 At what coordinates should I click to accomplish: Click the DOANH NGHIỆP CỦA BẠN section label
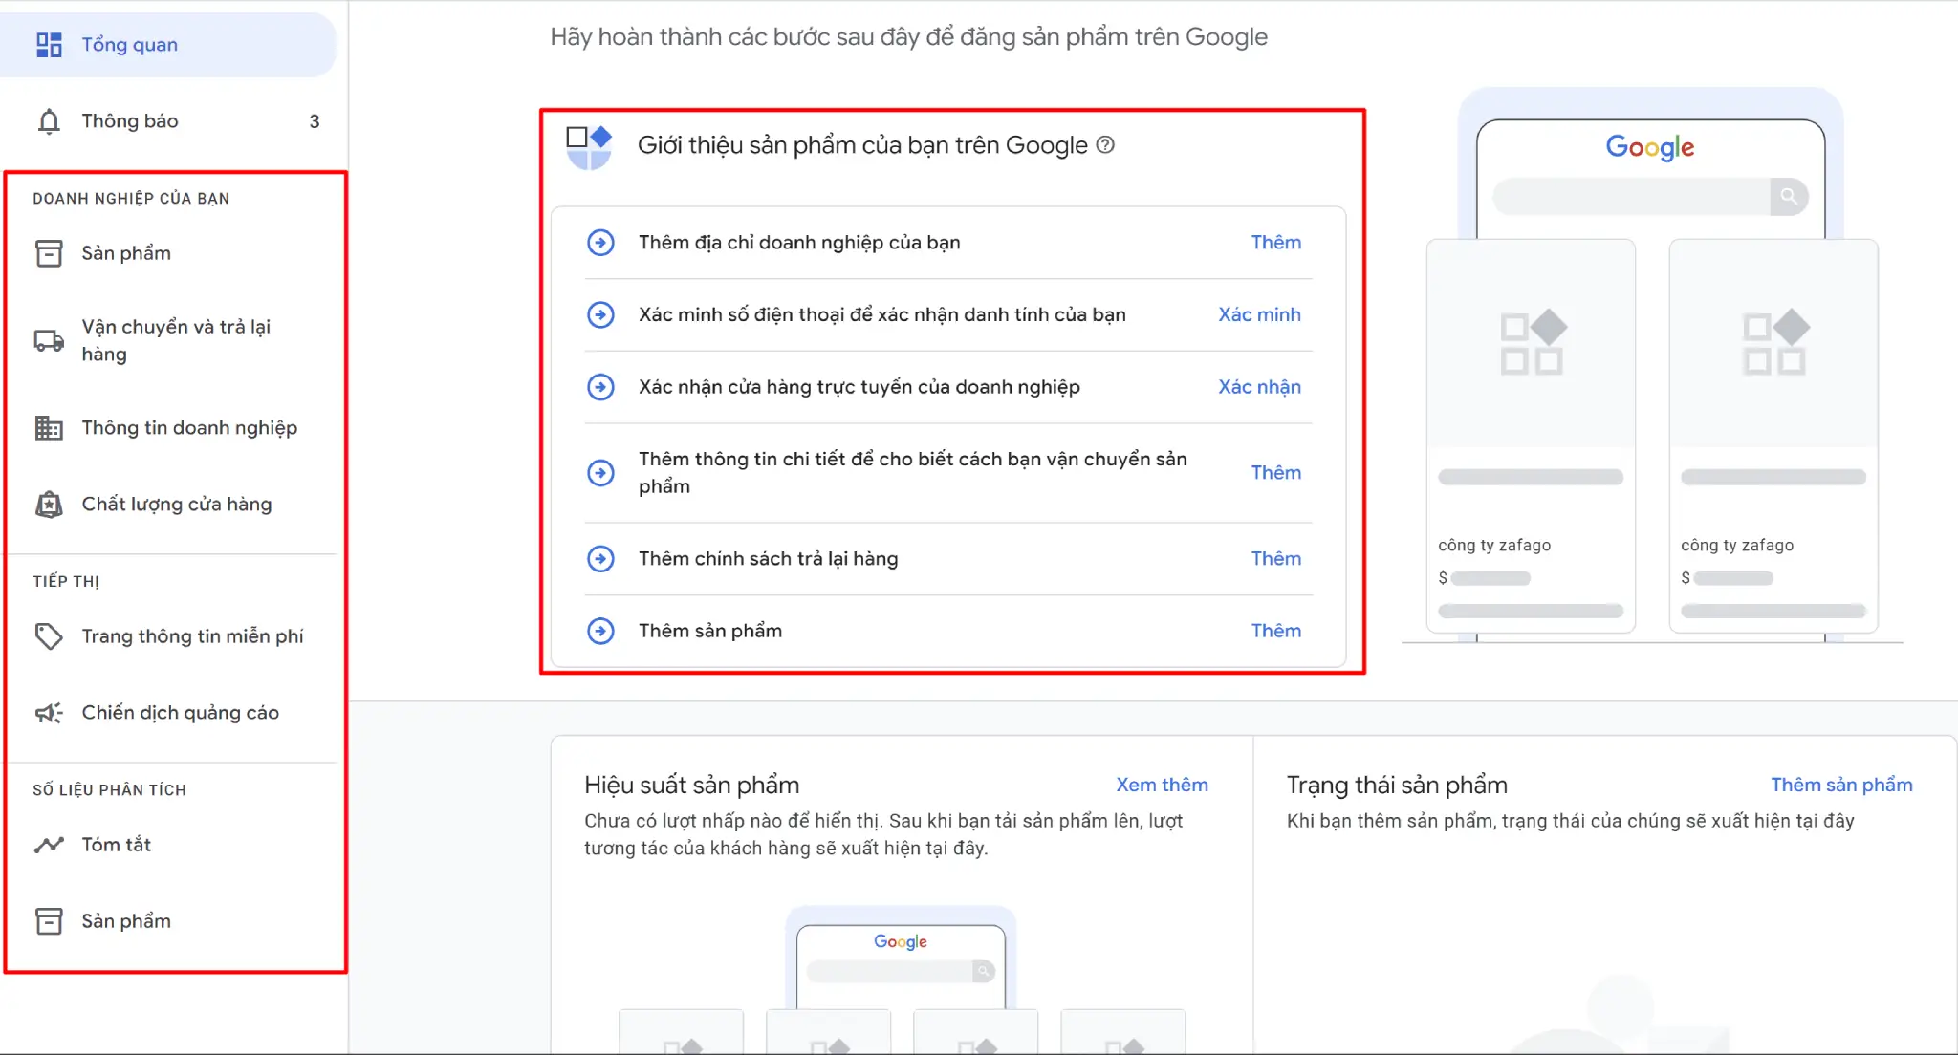pyautogui.click(x=131, y=199)
